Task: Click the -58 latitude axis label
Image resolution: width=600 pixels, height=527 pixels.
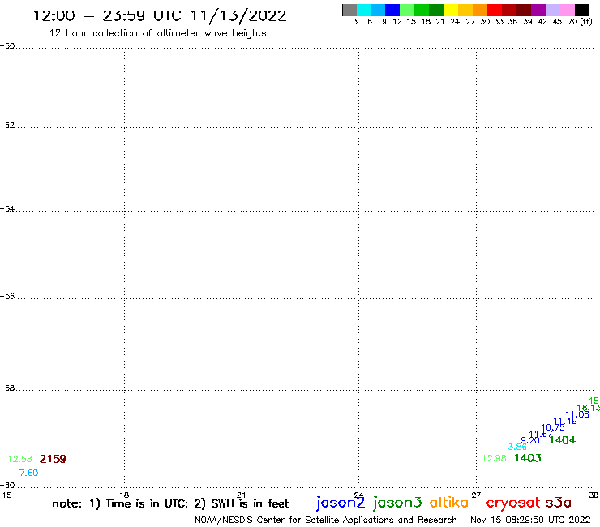Action: (7, 388)
